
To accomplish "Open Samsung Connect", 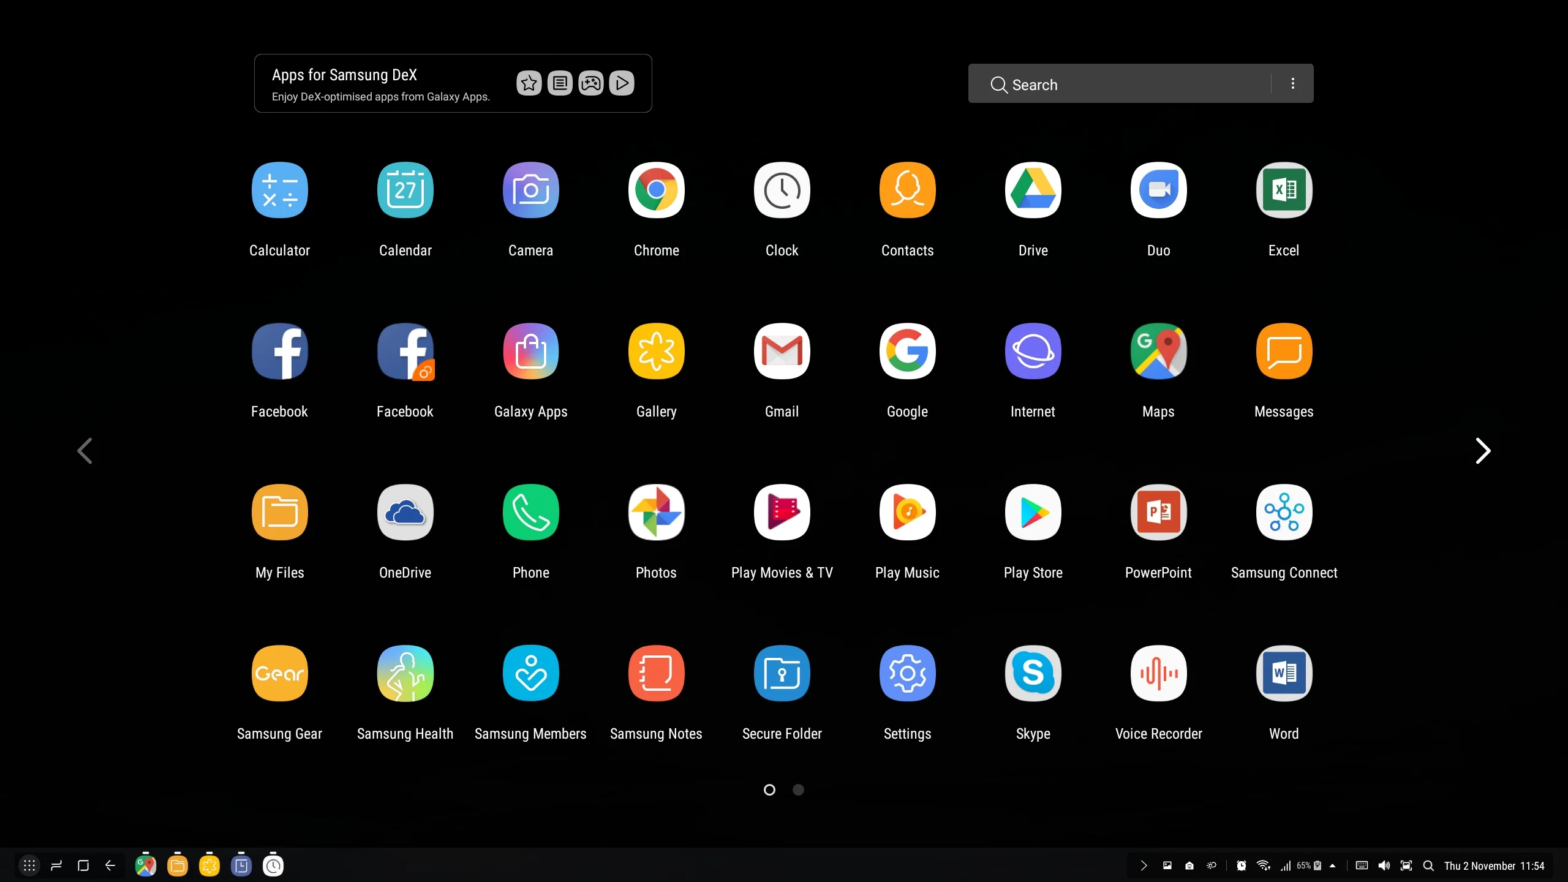I will (x=1284, y=512).
